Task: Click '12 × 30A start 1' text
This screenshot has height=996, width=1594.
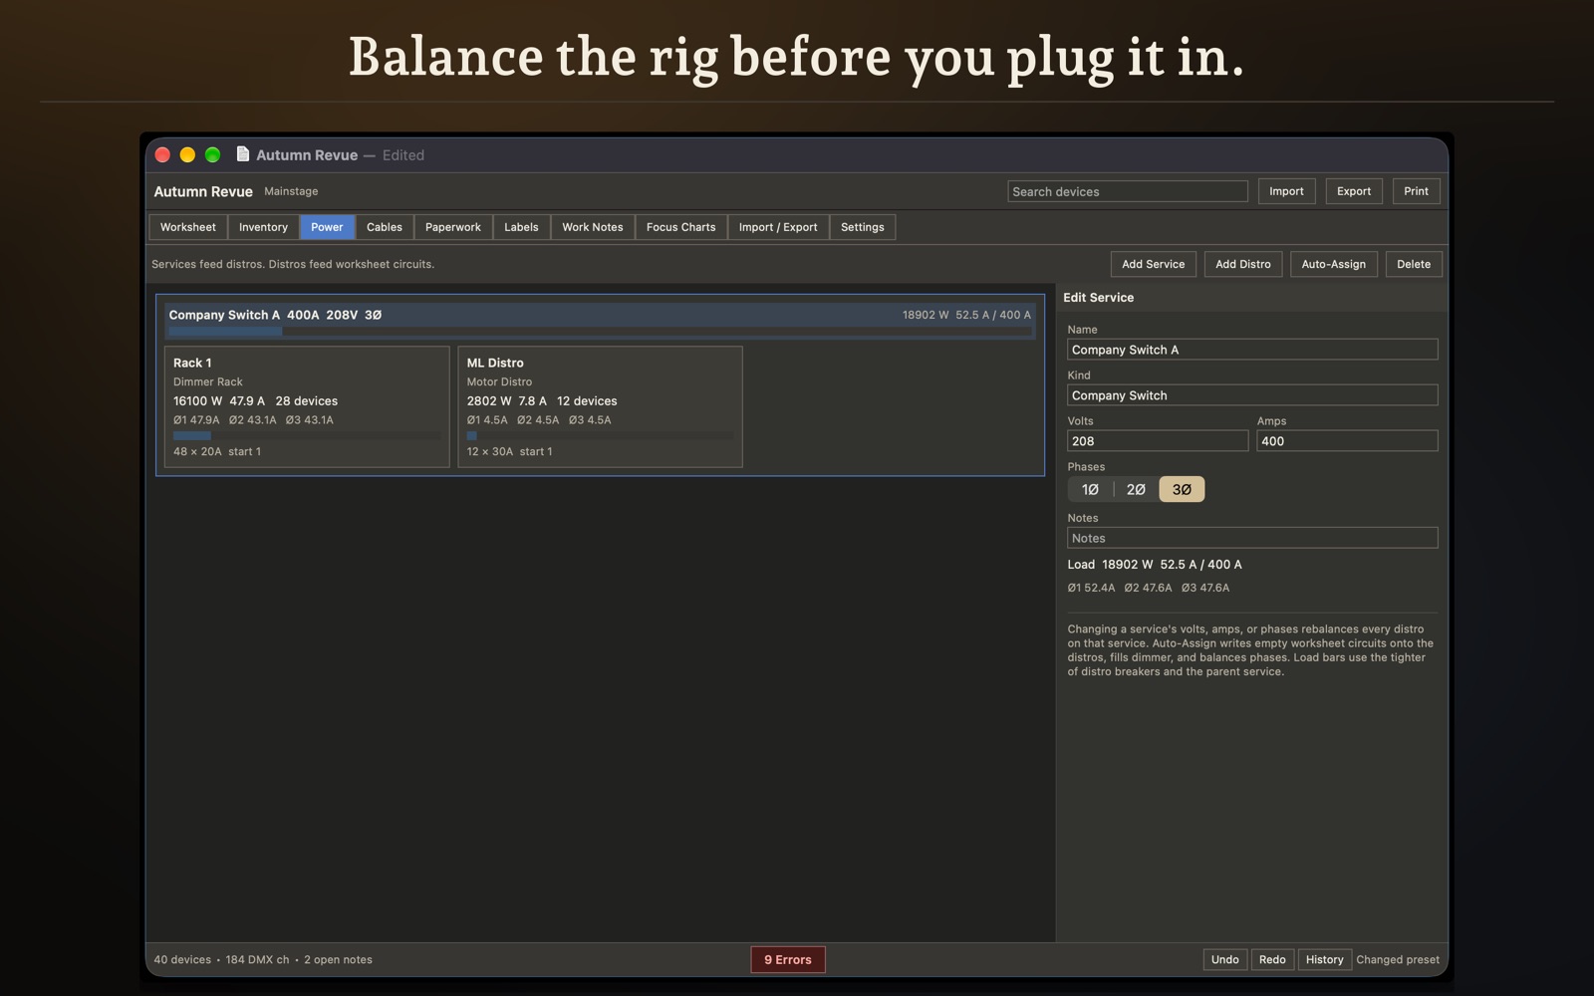Action: (x=509, y=451)
